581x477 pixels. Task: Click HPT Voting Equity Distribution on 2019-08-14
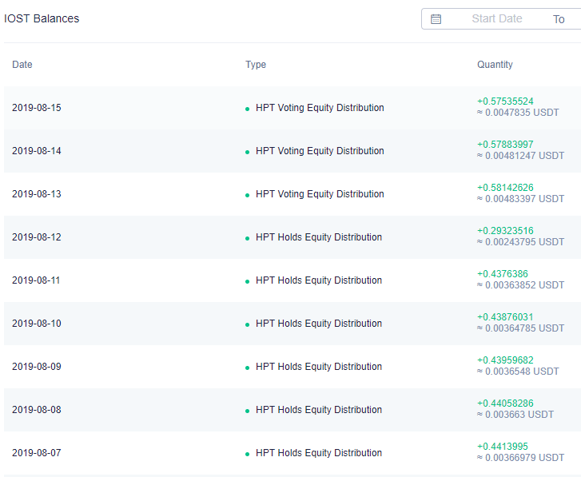(x=320, y=151)
